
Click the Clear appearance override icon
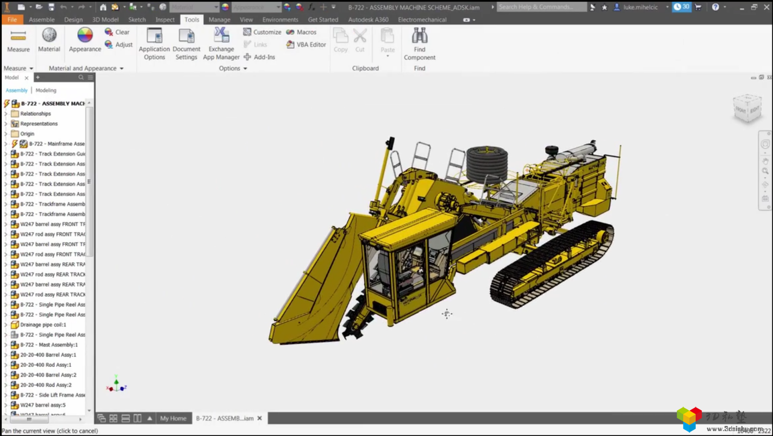109,32
